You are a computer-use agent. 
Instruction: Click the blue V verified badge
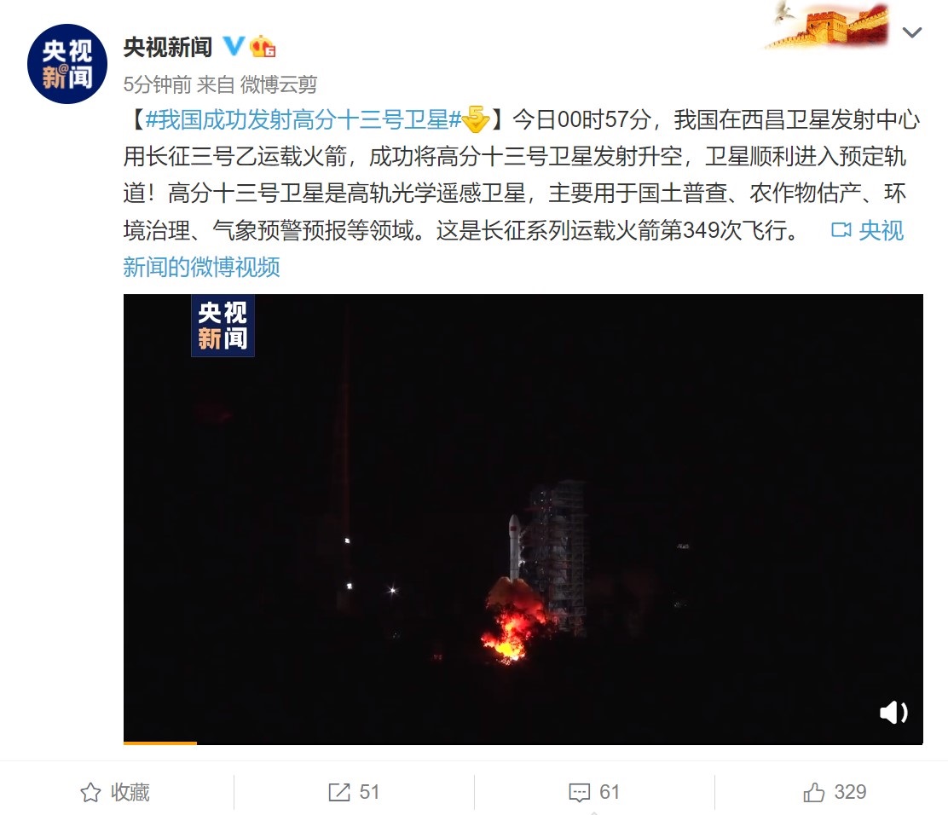234,47
